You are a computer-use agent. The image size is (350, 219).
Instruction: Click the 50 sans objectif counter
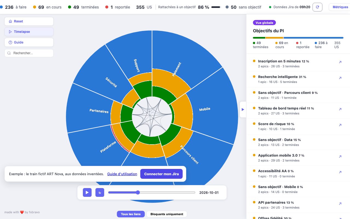click(243, 7)
